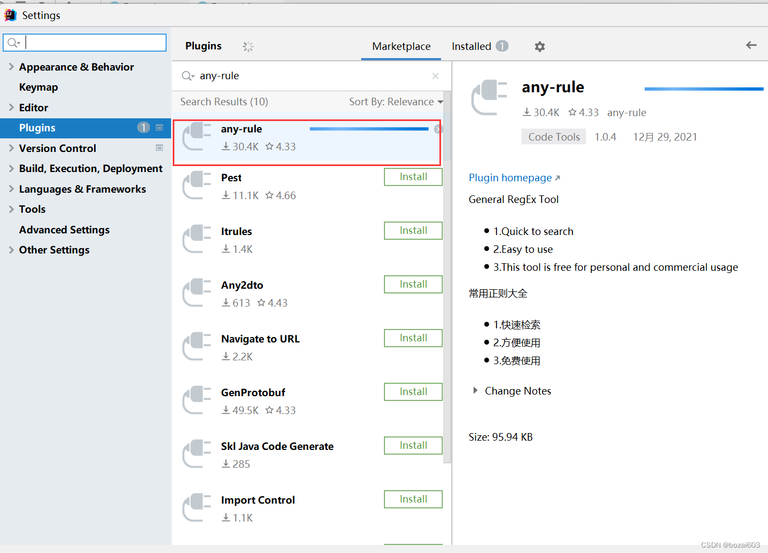Screen dimensions: 768x553
Task: Click the search magnifier in plugin search
Action: coord(188,76)
